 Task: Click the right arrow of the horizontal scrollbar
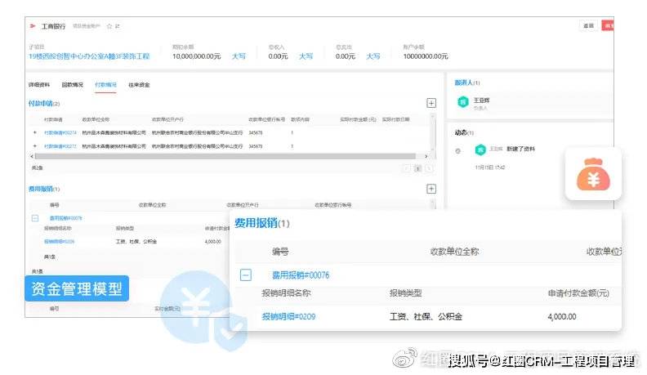click(426, 156)
